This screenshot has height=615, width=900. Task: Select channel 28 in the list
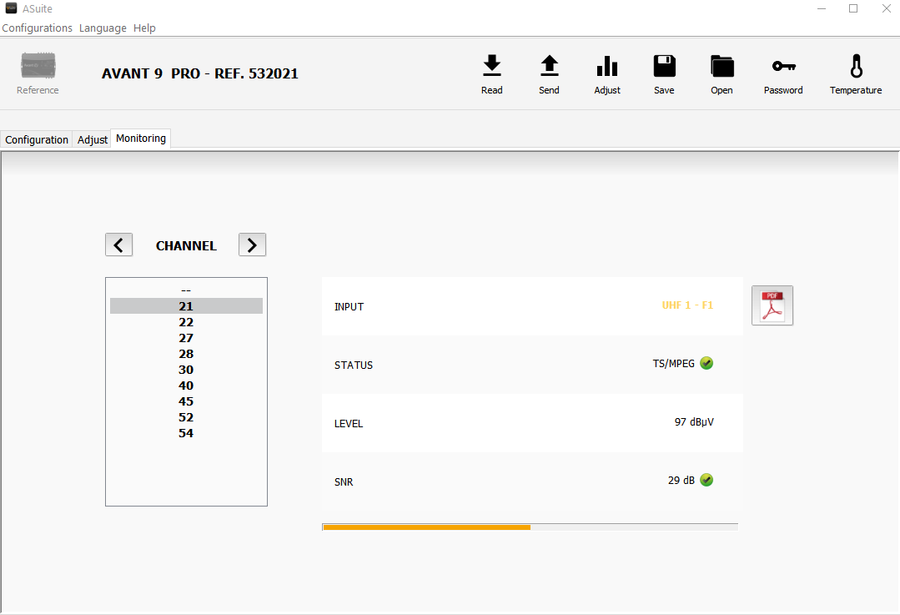coord(186,354)
